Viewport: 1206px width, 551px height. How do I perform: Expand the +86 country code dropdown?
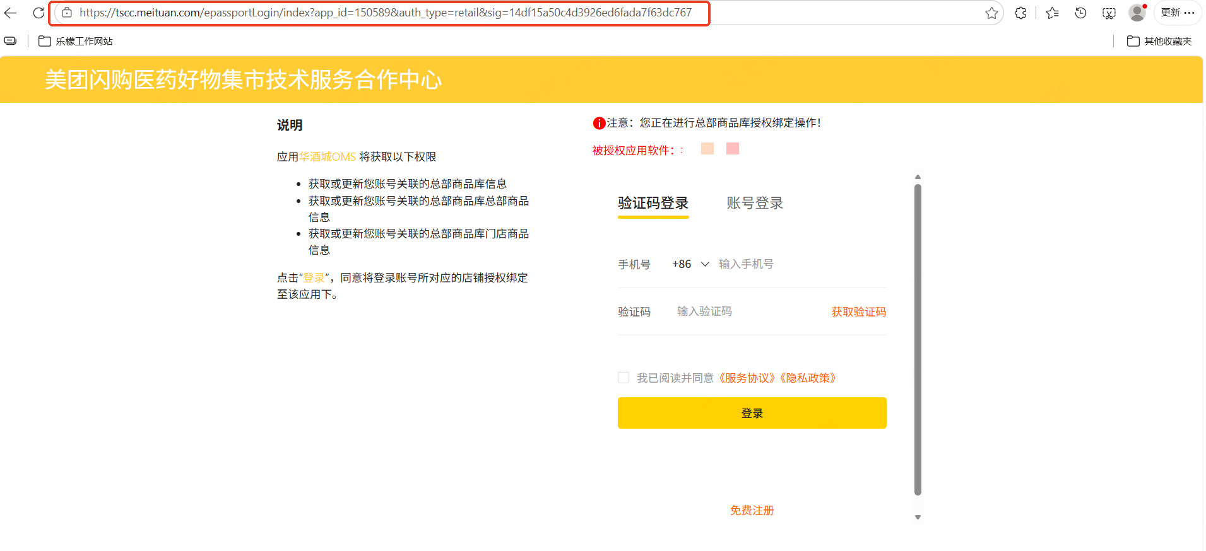tap(691, 264)
